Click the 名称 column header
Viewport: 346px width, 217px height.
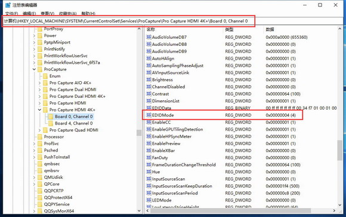(151, 29)
